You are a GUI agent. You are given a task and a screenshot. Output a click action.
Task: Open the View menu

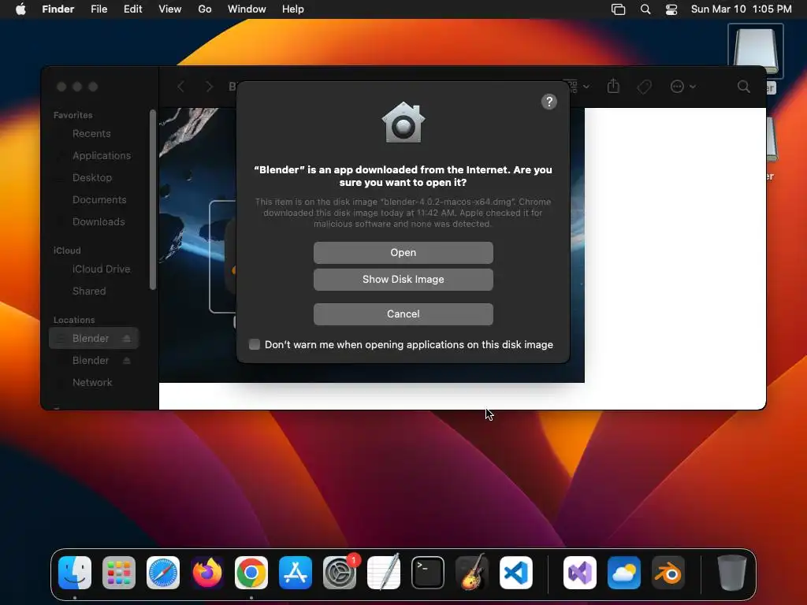pos(170,9)
